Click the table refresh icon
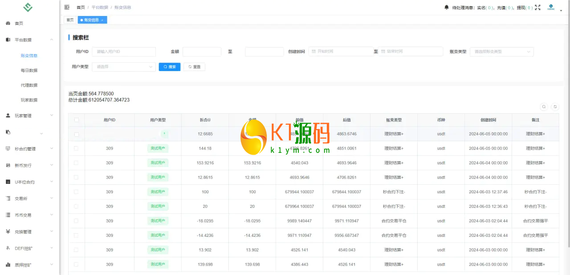Viewport: 570px width, 275px height. 555,107
